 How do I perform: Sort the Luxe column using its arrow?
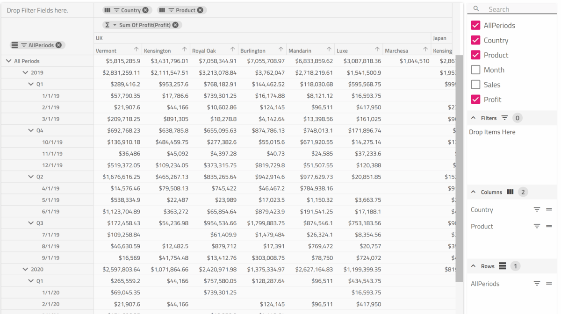click(377, 50)
